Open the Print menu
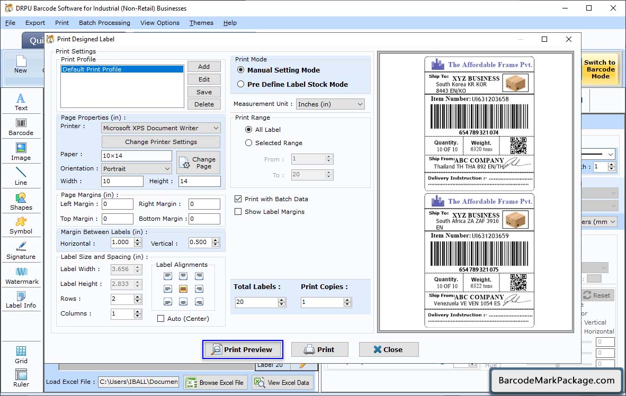 [62, 23]
